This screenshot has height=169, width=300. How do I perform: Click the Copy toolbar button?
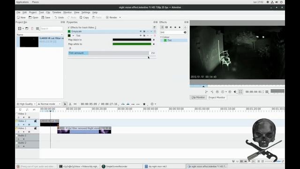pos(84,17)
